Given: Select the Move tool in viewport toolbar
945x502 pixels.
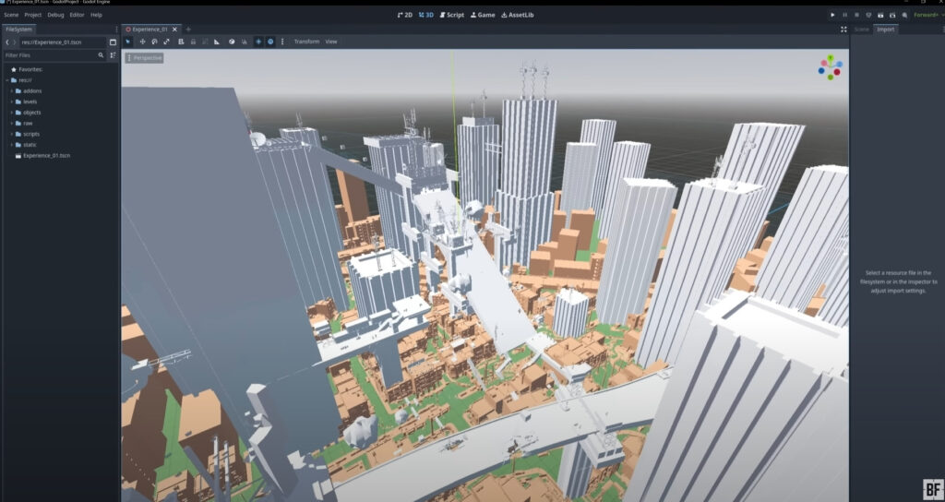Looking at the screenshot, I should [x=141, y=42].
